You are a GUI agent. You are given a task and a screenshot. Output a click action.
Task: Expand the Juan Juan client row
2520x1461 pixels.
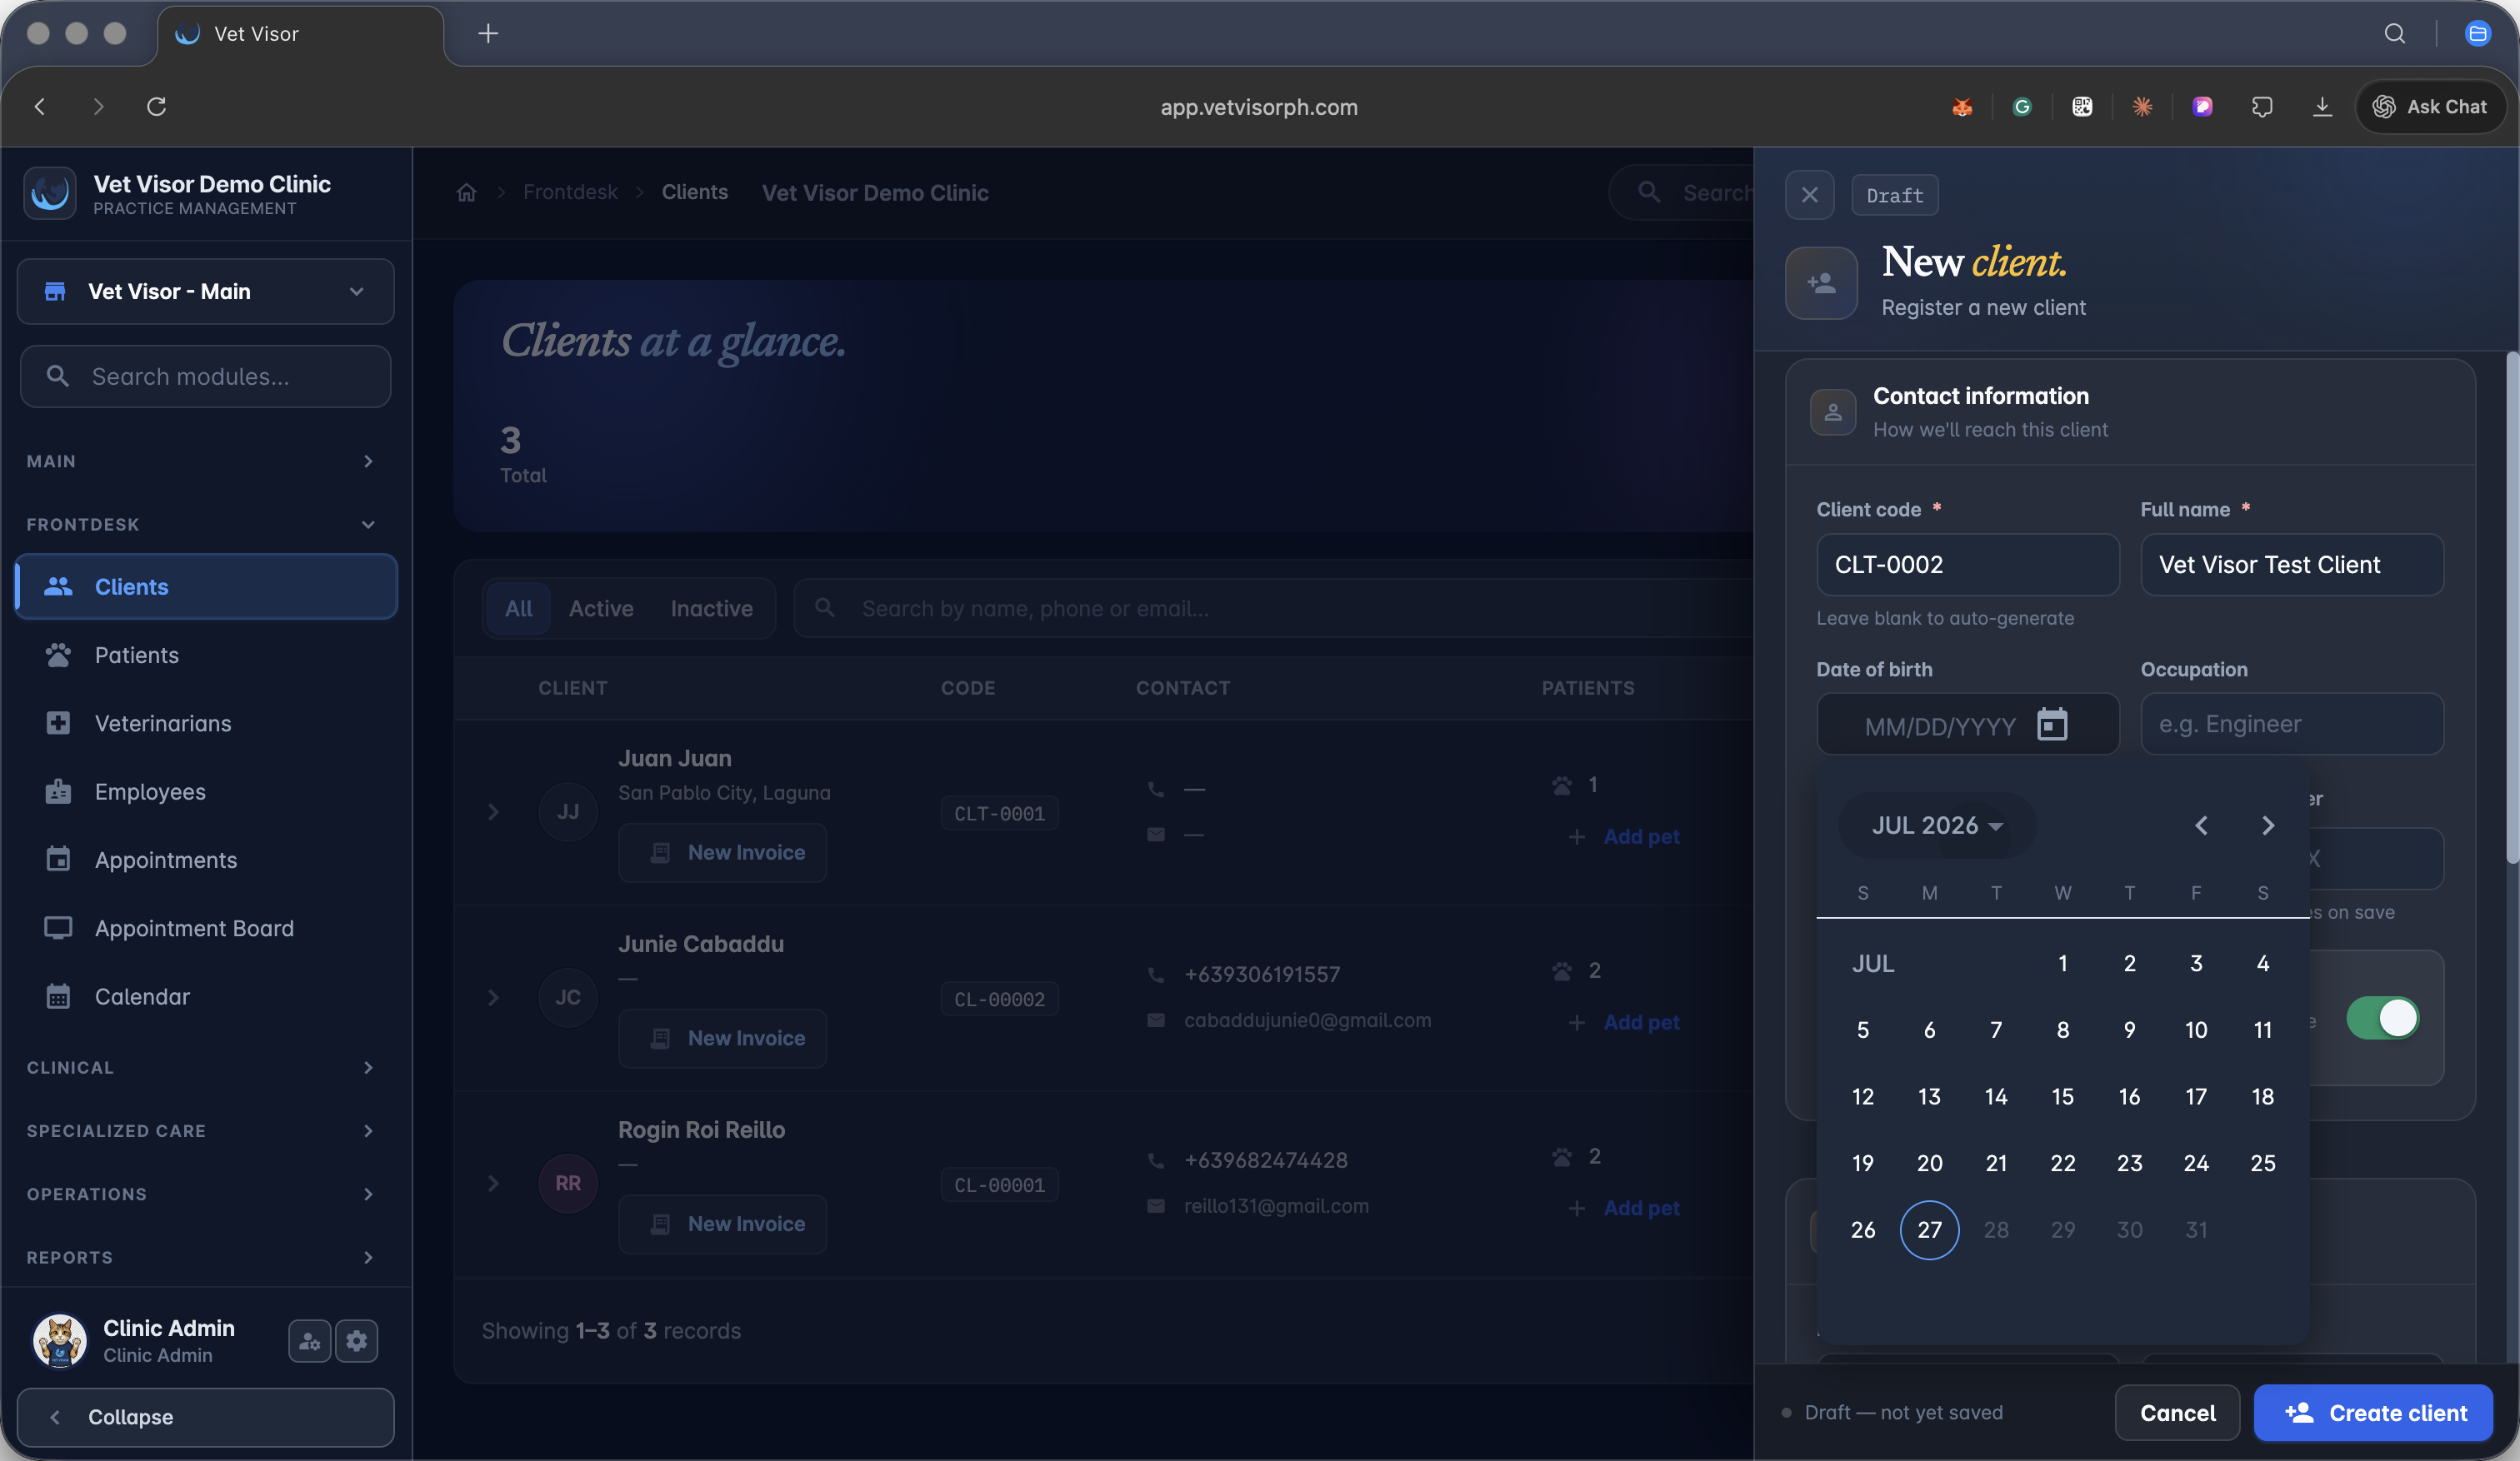(x=493, y=811)
